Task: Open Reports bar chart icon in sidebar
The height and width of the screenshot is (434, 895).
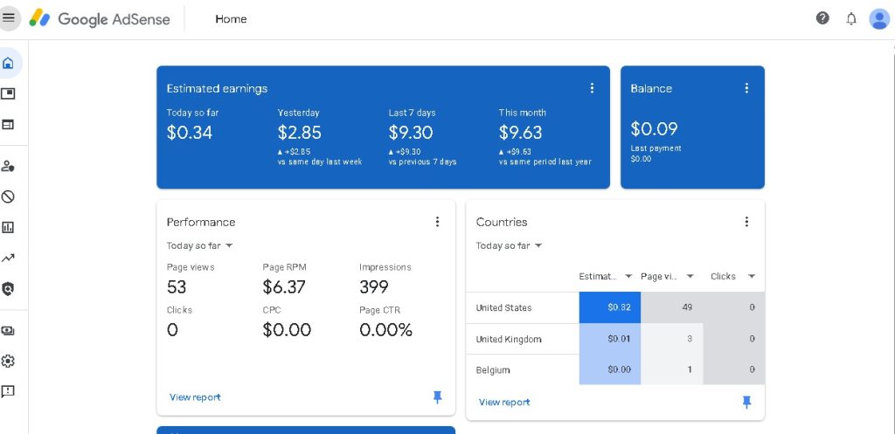Action: click(x=9, y=227)
